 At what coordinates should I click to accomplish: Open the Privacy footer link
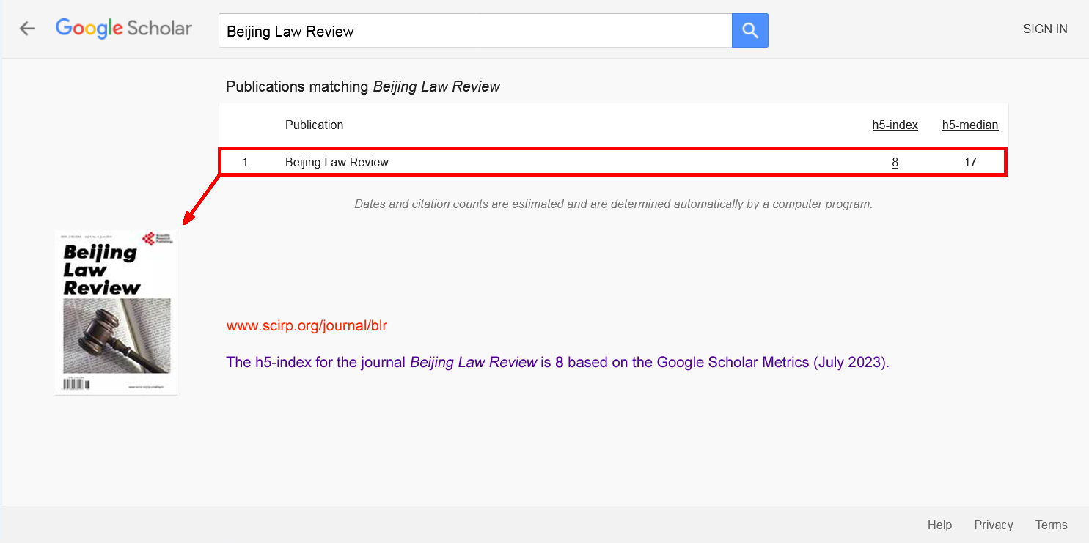[994, 525]
